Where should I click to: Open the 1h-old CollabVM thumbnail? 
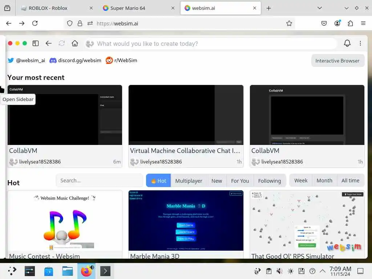(x=307, y=115)
